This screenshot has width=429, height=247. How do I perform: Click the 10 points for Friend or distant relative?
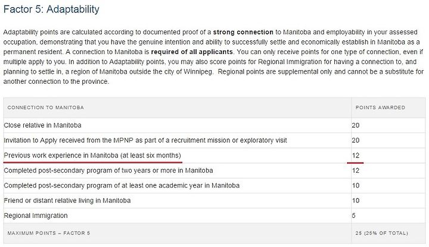pyautogui.click(x=356, y=201)
